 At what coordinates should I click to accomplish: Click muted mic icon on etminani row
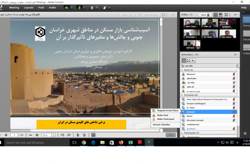(x=234, y=112)
